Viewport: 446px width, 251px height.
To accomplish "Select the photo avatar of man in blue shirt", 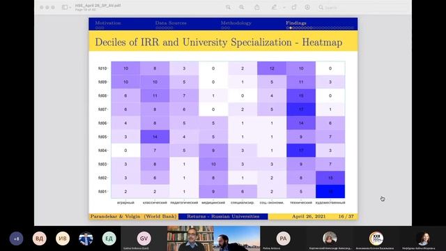I will tap(86, 238).
